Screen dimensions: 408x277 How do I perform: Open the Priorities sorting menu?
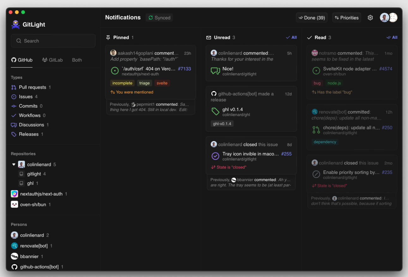[347, 18]
